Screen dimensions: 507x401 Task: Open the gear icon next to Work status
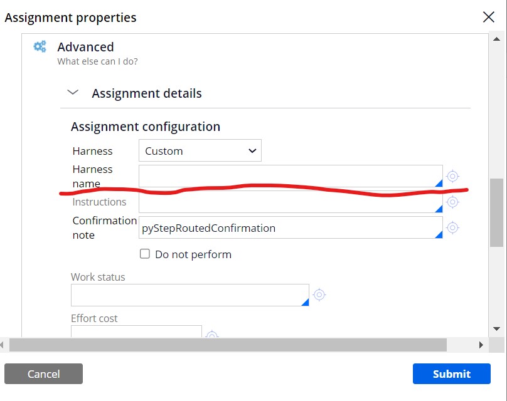pos(320,294)
